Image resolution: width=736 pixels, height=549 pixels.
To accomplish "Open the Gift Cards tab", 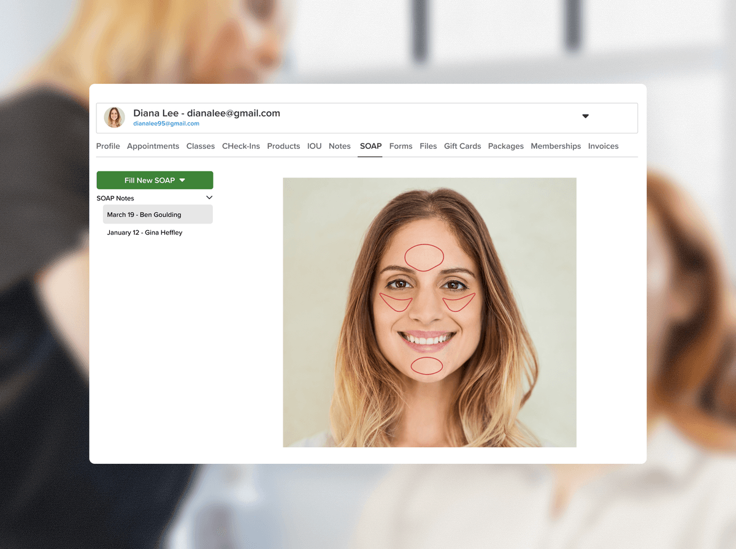I will point(462,146).
